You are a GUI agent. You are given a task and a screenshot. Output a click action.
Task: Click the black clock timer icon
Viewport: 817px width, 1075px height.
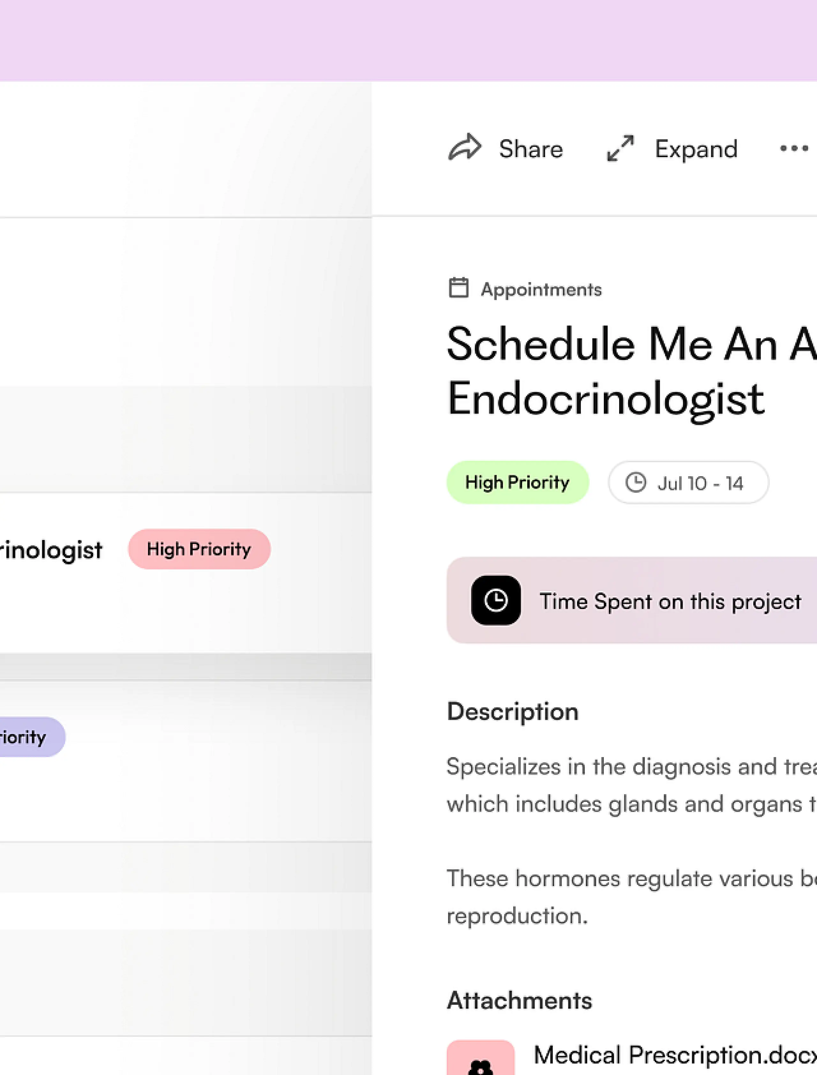(x=496, y=600)
